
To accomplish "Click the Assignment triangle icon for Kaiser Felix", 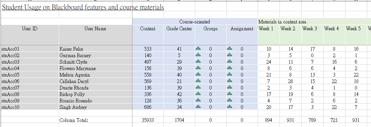I will click(229, 48).
